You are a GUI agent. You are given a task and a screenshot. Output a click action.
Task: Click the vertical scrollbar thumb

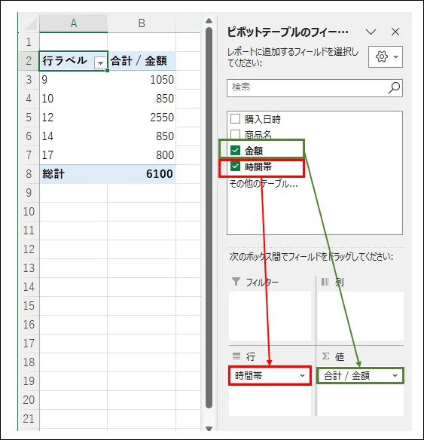[x=209, y=218]
